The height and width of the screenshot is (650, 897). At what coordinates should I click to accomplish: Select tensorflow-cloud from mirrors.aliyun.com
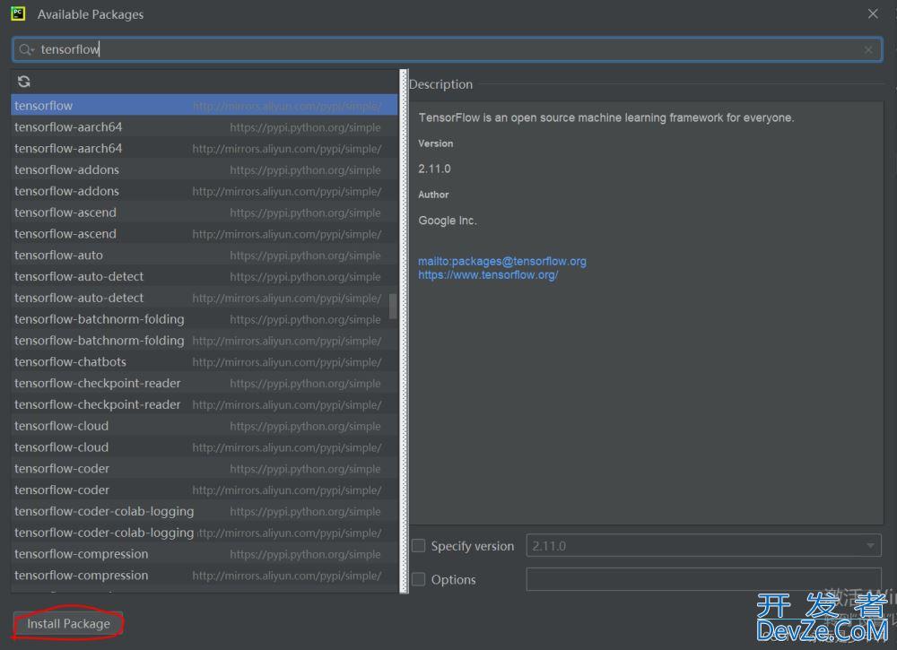[205, 447]
